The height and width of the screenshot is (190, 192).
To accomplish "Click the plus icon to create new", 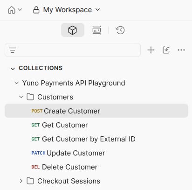I will point(151,50).
